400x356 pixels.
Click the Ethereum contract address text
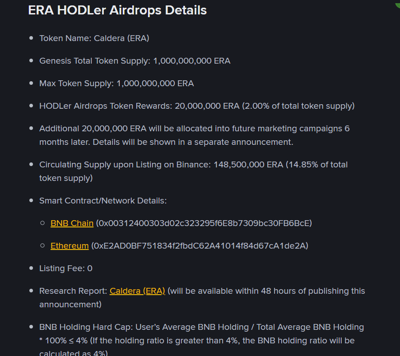coord(200,245)
